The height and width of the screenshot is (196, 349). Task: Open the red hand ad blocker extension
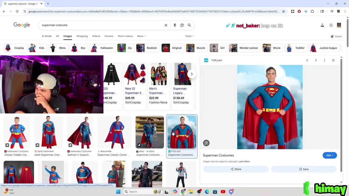(299, 11)
